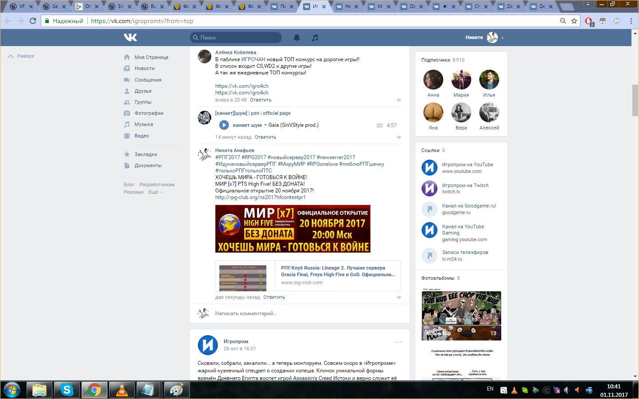Image resolution: width=639 pixels, height=399 pixels.
Task: Click the play button for 'канает шум – Gala'
Action: (224, 125)
